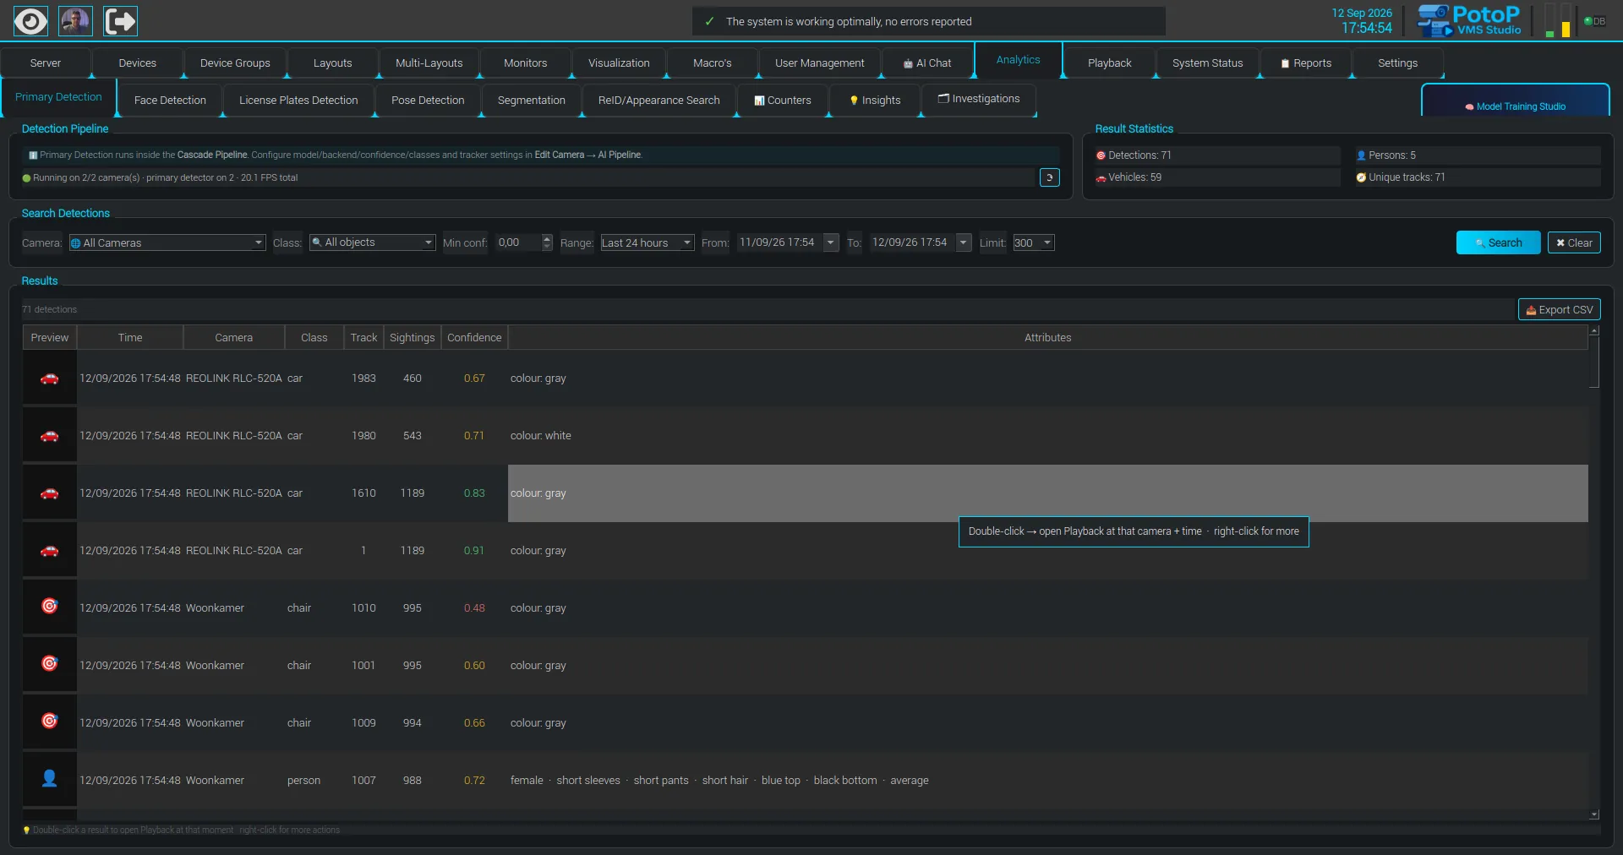Switch to the Segmentation tab

pyautogui.click(x=532, y=101)
